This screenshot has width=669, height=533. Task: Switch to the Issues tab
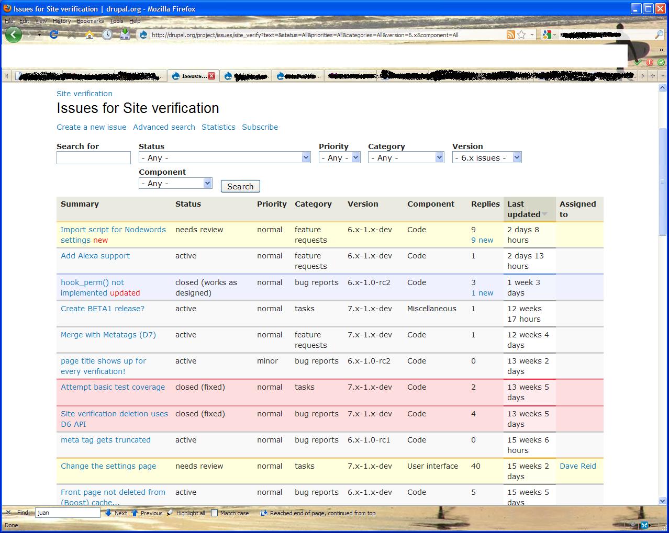click(x=193, y=76)
